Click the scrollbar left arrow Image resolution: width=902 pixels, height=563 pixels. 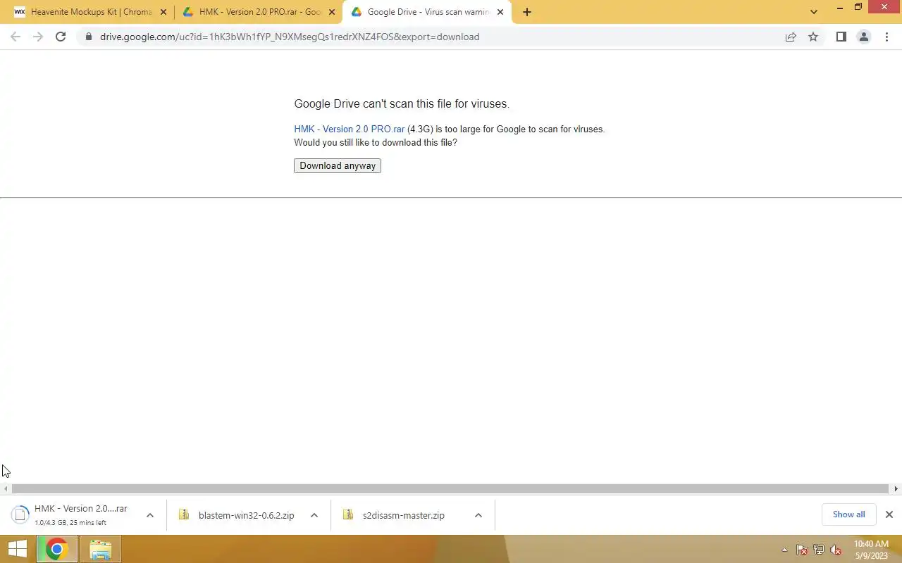[6, 488]
